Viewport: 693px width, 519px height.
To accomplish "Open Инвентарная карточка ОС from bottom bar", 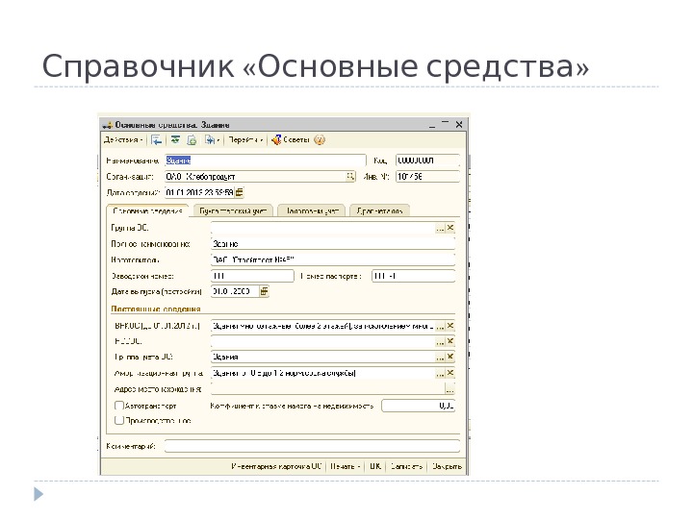I will (276, 466).
